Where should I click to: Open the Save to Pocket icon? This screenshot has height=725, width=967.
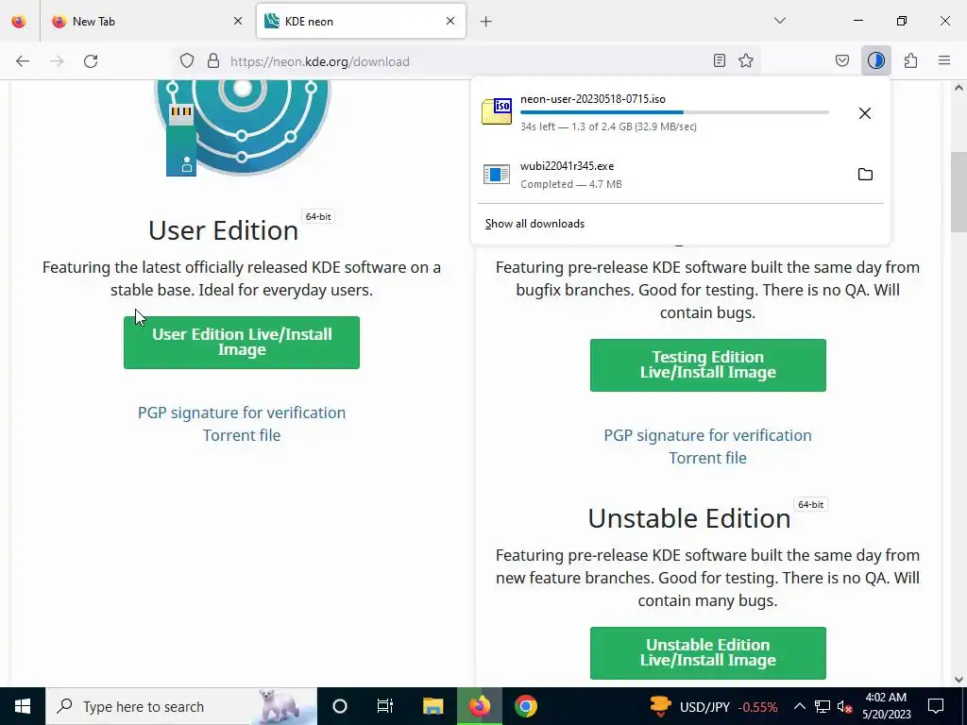coord(841,60)
